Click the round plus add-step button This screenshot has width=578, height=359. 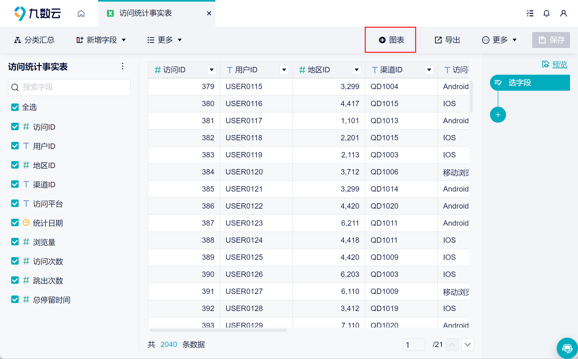point(498,115)
